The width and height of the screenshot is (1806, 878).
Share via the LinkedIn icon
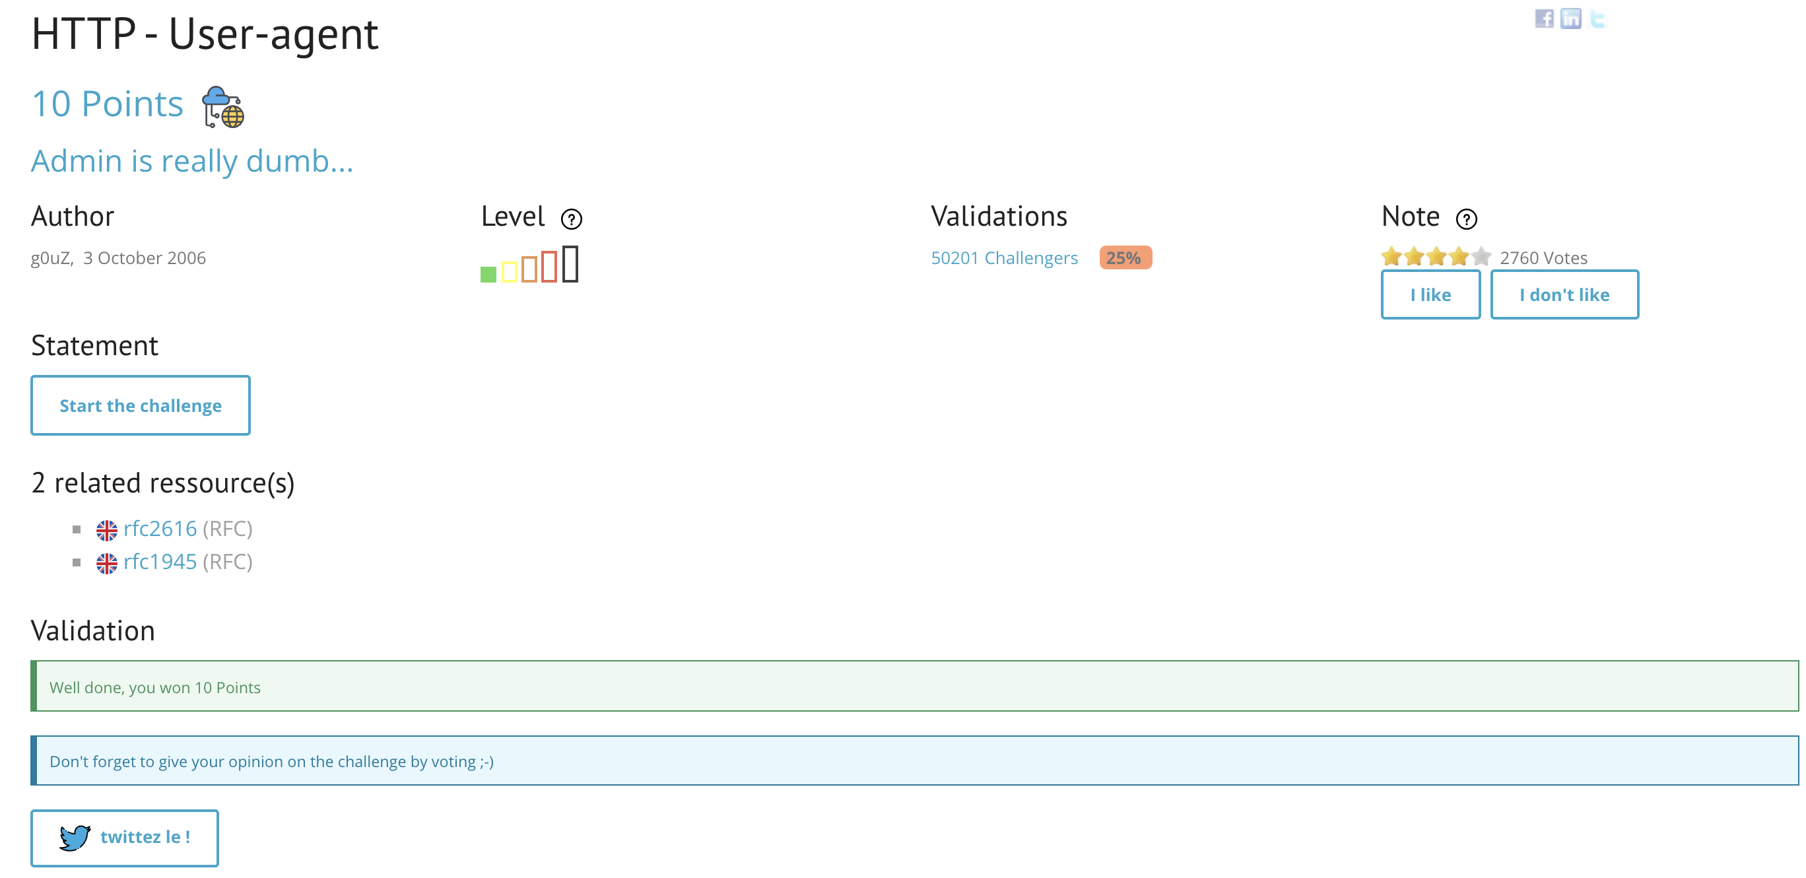pos(1570,18)
